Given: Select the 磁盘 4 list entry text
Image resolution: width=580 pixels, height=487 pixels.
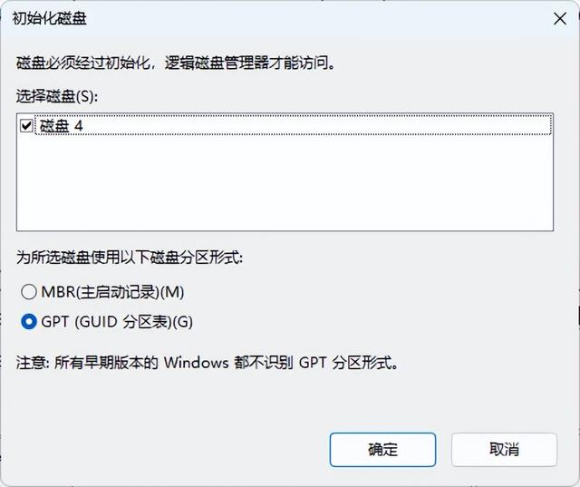Looking at the screenshot, I should (61, 126).
